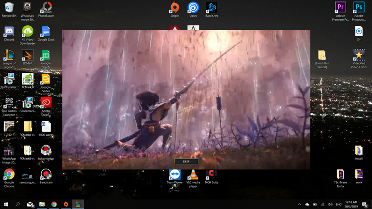Image resolution: width=372 pixels, height=209 pixels.
Task: Open the clock showing 12:18 AM
Action: pyautogui.click(x=351, y=204)
